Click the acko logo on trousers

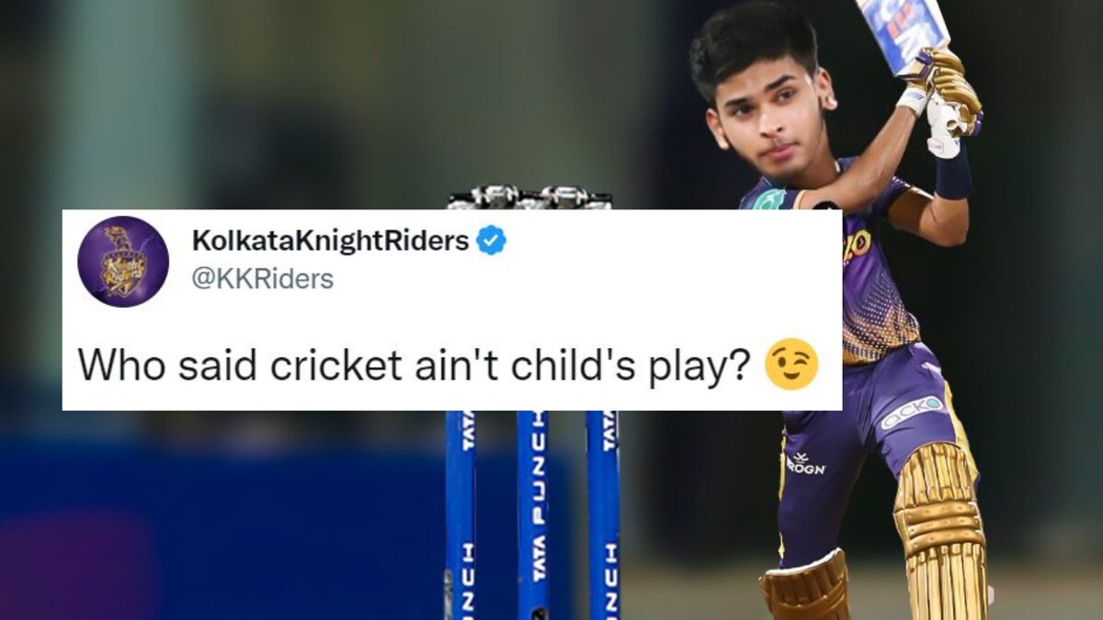[x=912, y=412]
